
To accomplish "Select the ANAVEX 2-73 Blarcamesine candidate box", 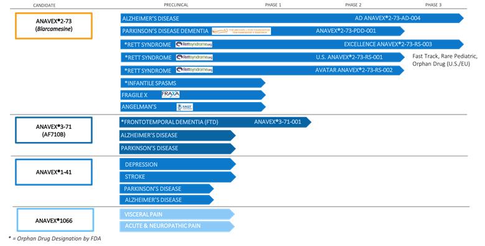I will click(x=54, y=26).
